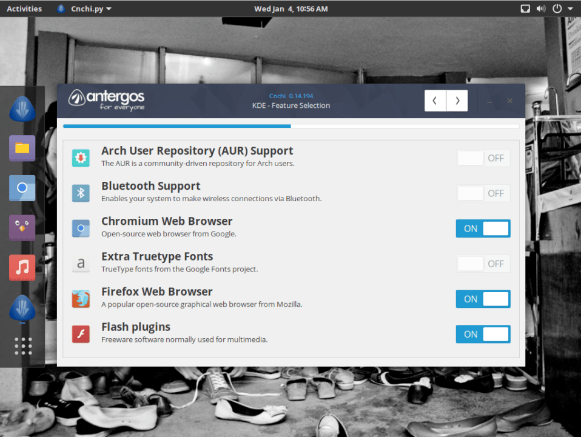Click the running Cnchi icon above apps grid
This screenshot has height=437, width=581.
click(22, 308)
